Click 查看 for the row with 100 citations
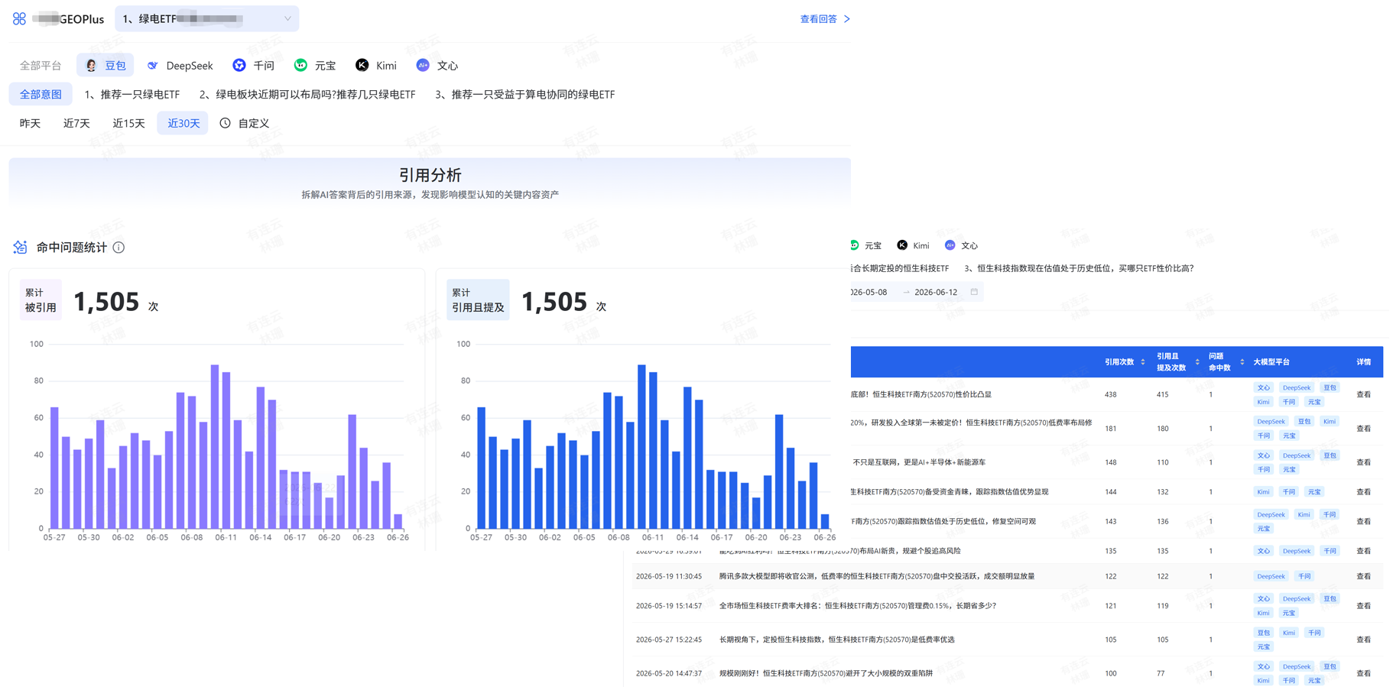The width and height of the screenshot is (1393, 690). [x=1364, y=674]
